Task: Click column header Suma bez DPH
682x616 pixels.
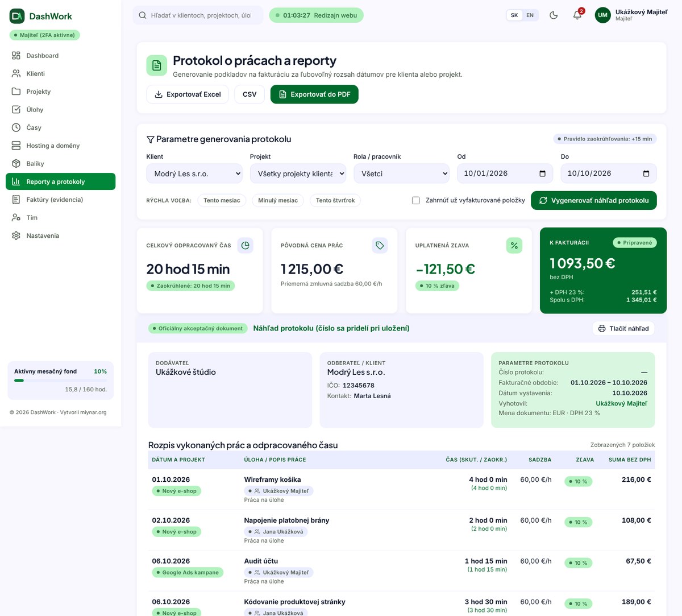Action: coord(630,460)
